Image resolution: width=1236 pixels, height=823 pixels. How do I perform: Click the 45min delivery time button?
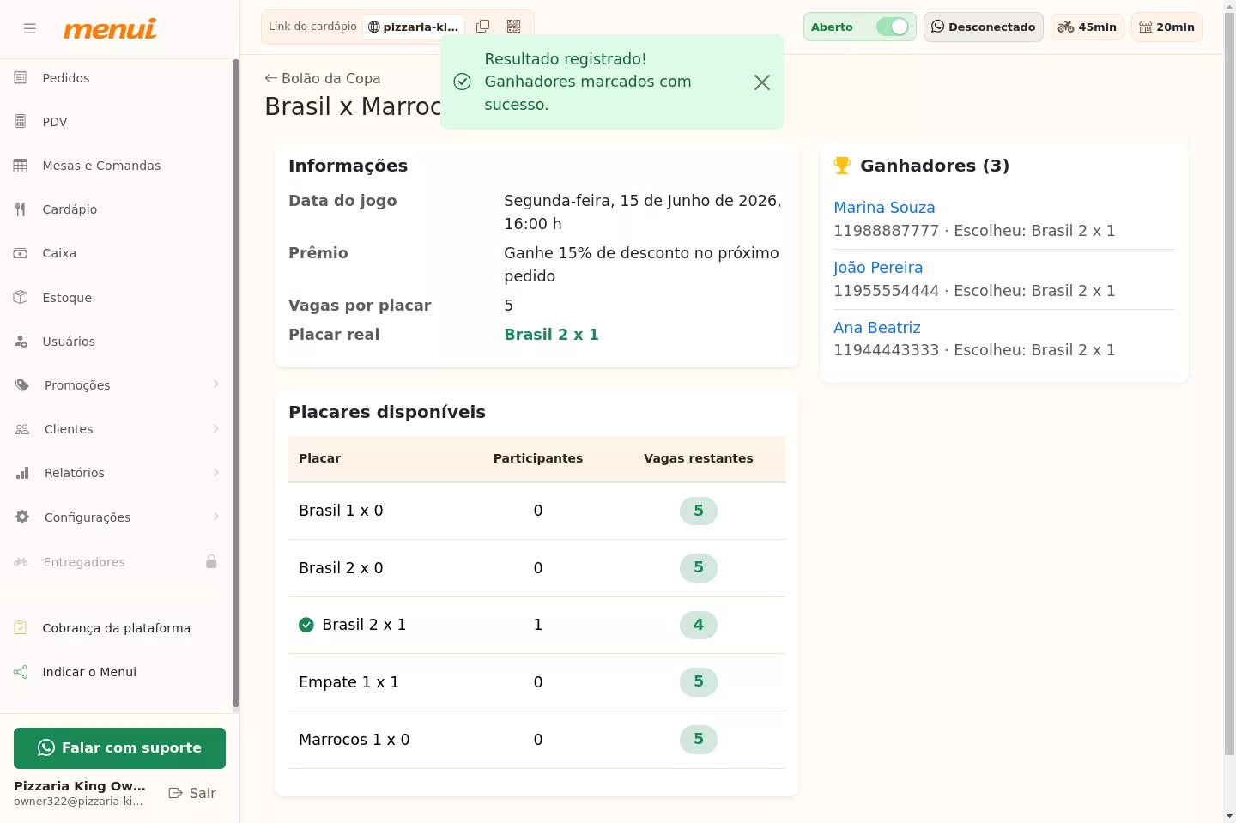pyautogui.click(x=1088, y=27)
